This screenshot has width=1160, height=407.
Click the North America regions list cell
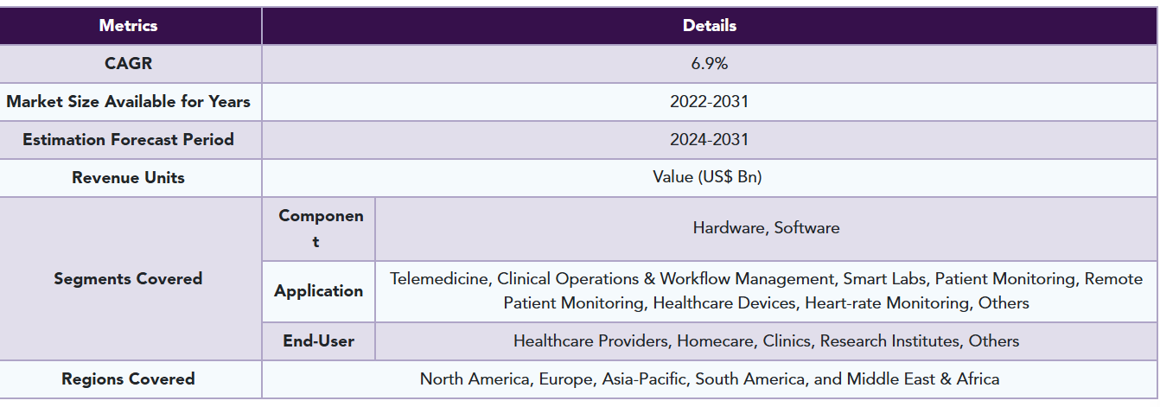coord(709,379)
